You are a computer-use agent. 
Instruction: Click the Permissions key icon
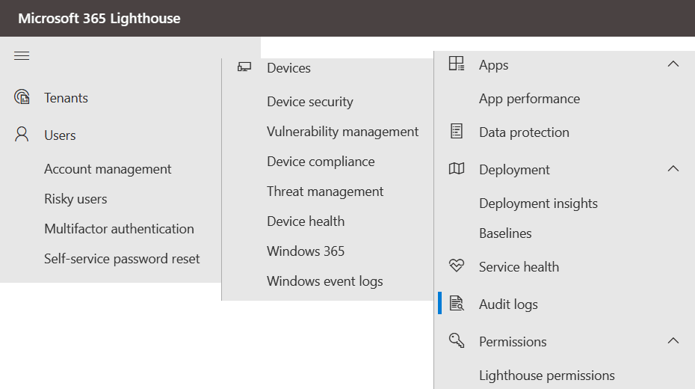pos(456,340)
